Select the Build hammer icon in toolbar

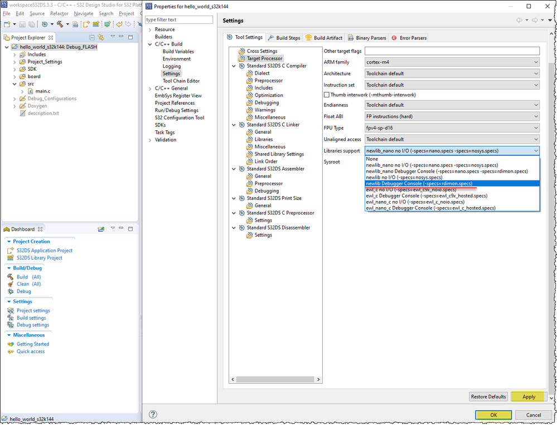click(60, 25)
